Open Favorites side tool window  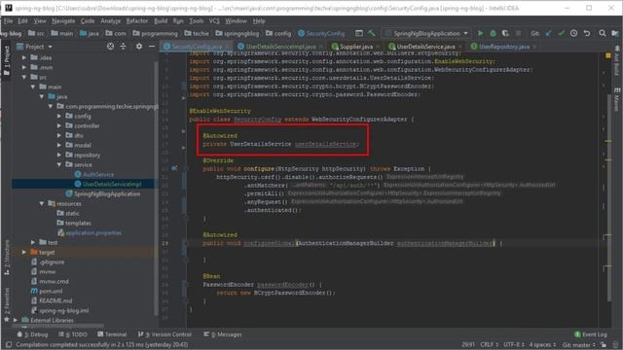(7, 304)
